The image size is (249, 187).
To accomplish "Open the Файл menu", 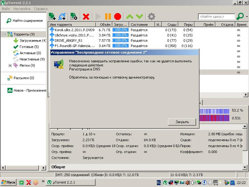I will pyautogui.click(x=6, y=9).
